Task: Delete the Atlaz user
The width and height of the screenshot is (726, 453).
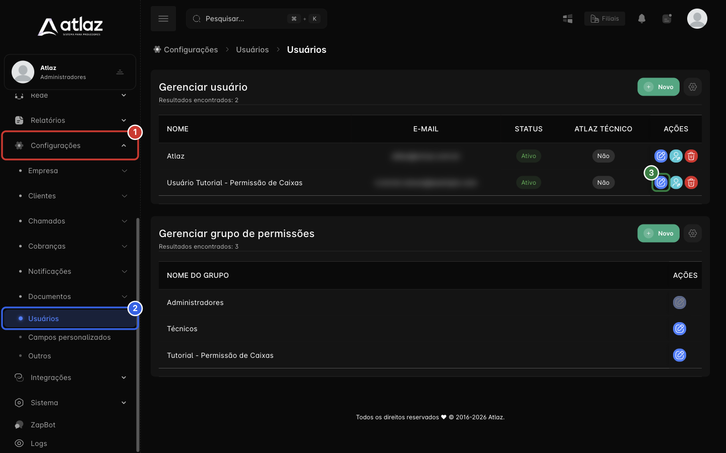Action: pyautogui.click(x=691, y=156)
